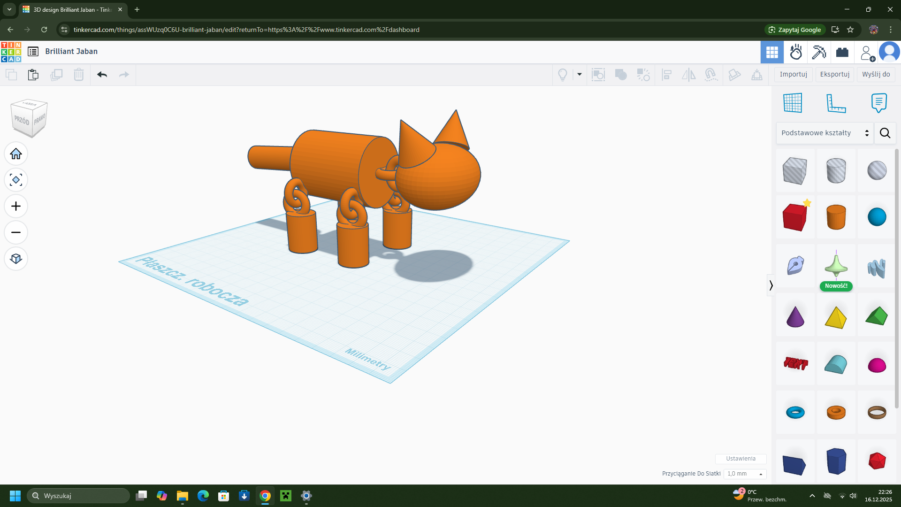Click the zoom in plus button
Viewport: 901px width, 507px height.
(x=16, y=207)
